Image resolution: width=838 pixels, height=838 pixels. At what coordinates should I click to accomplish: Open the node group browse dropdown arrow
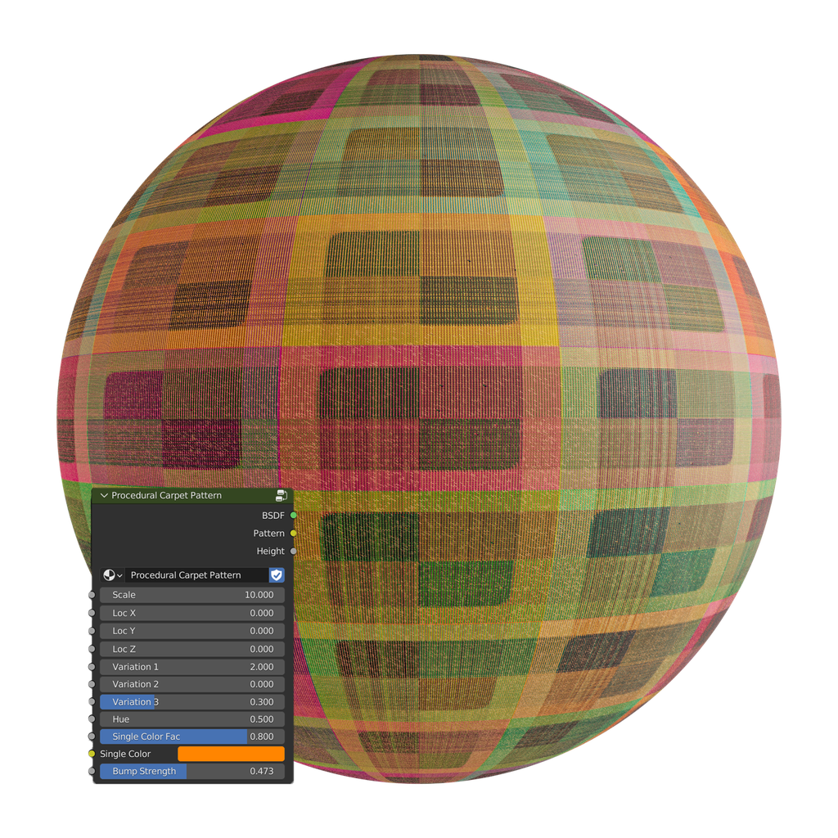[119, 575]
